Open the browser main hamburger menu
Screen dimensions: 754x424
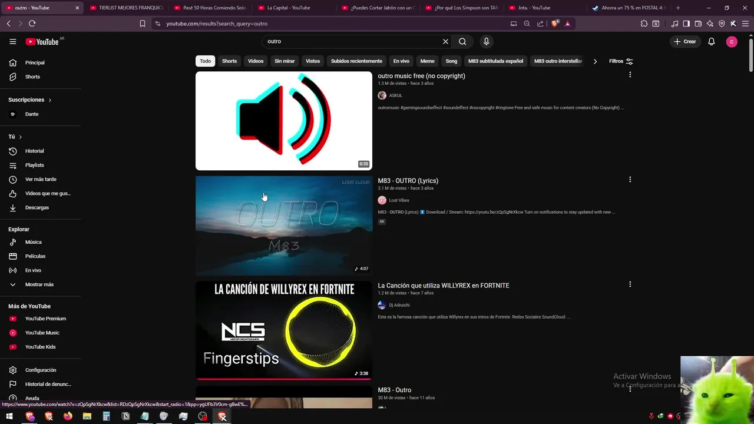(x=744, y=24)
